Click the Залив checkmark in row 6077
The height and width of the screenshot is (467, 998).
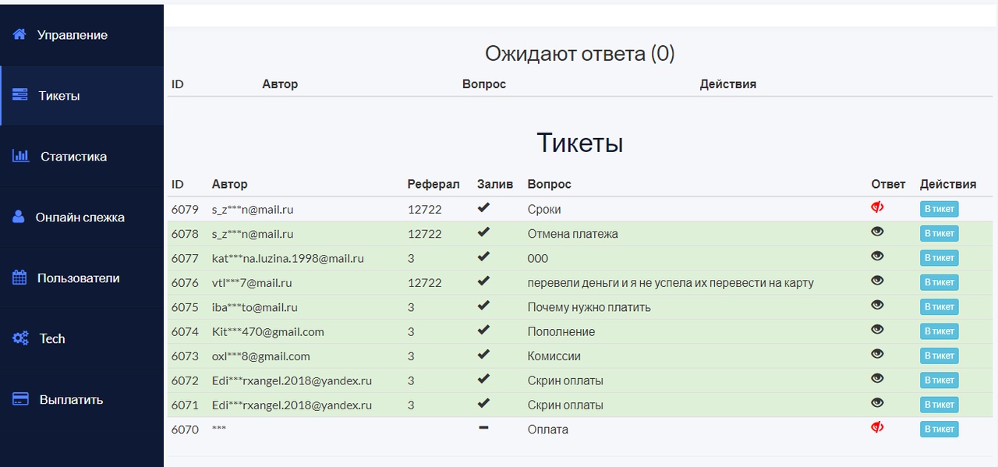483,256
